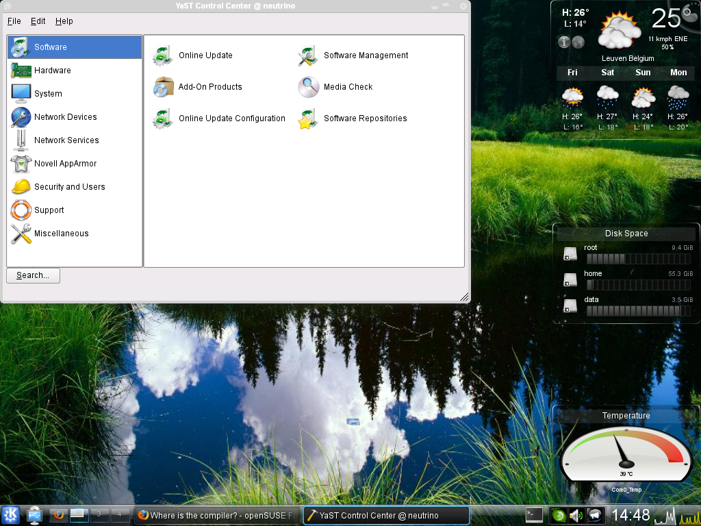
Task: Click the Leuven Belgium location label
Action: pos(628,58)
